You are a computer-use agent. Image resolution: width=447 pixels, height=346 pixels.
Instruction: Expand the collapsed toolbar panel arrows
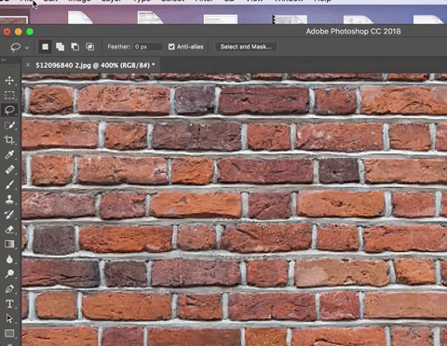tap(4, 60)
